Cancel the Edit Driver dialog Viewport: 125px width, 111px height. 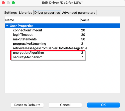point(65,105)
